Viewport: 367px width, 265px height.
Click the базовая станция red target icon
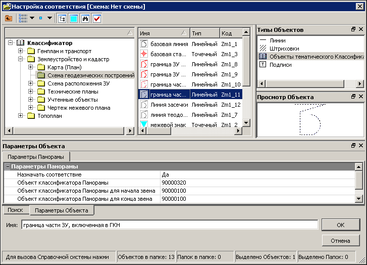pos(144,54)
